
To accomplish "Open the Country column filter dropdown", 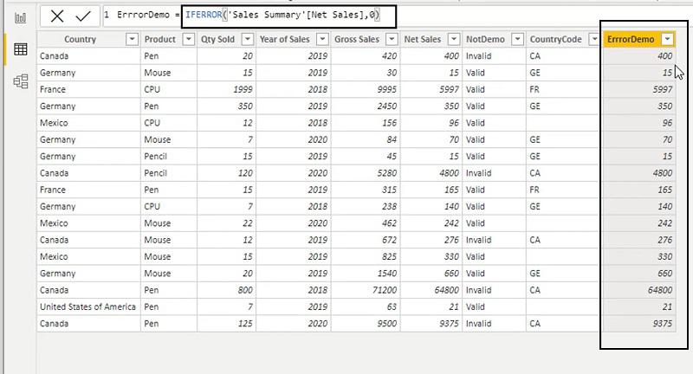I will [132, 39].
